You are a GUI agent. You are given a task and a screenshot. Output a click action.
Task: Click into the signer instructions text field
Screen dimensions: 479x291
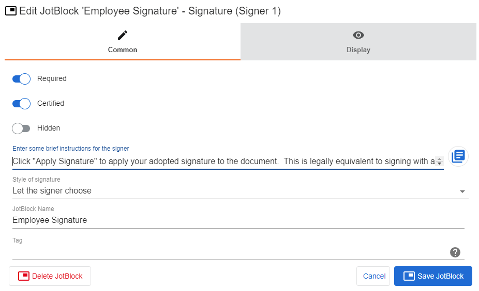[222, 161]
